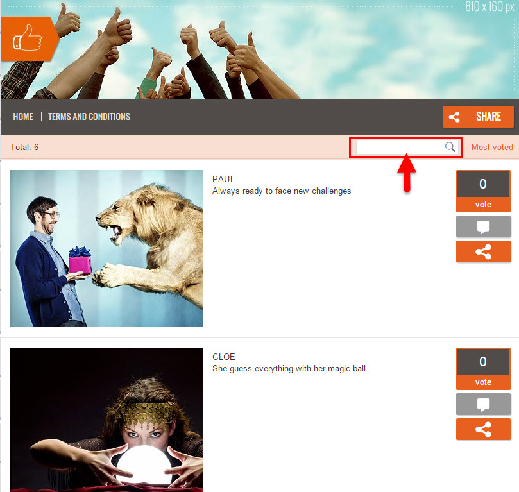Click the PAUL entry title
519x492 pixels.
(x=224, y=180)
